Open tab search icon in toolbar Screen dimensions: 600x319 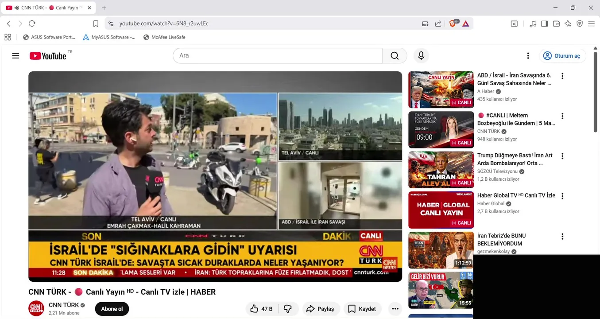click(514, 23)
